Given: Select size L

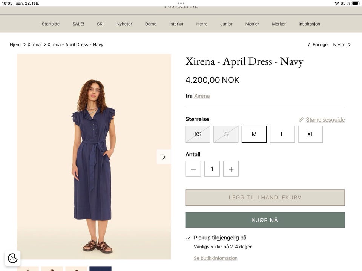Looking at the screenshot, I should pyautogui.click(x=282, y=134).
